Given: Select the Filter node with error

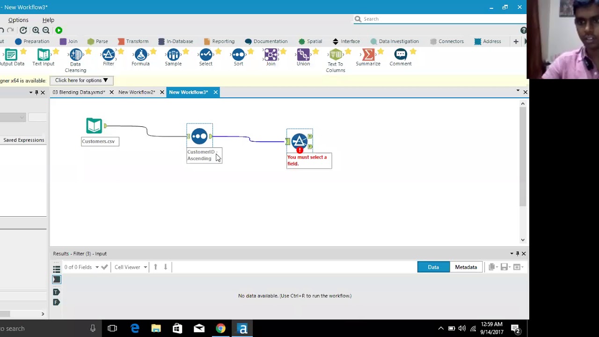Looking at the screenshot, I should tap(299, 141).
